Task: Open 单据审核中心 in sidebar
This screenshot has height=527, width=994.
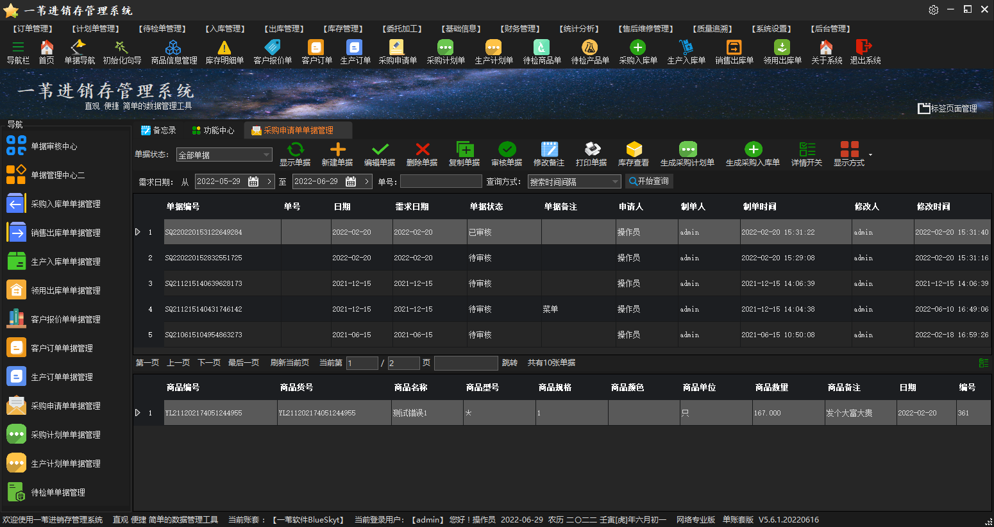Action: [x=42, y=146]
